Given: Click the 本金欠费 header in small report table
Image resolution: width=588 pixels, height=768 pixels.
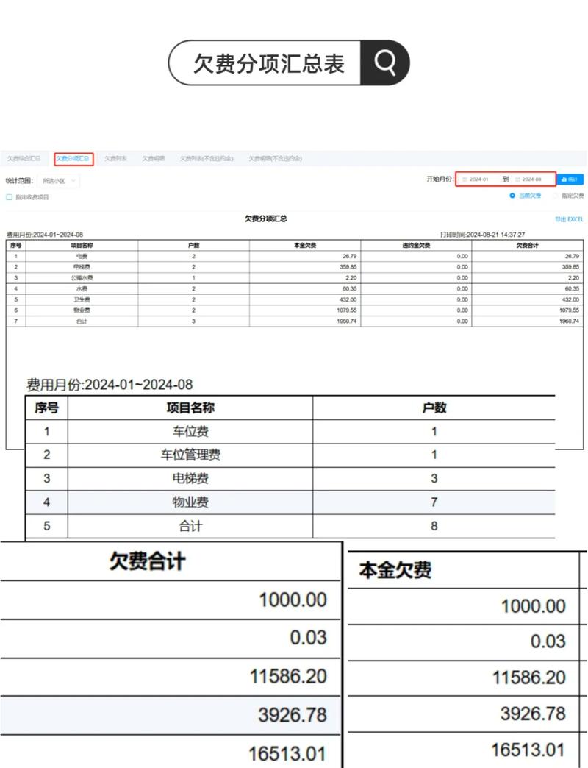Looking at the screenshot, I should (x=305, y=246).
